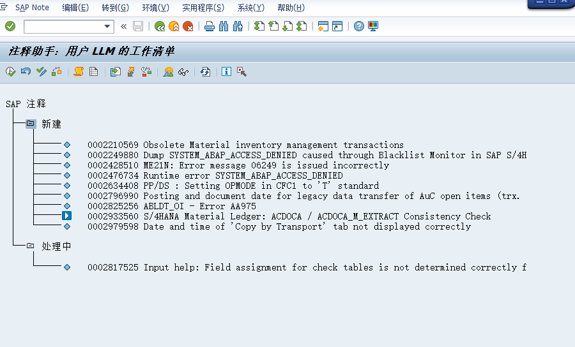
Task: Open the 转到(G) menu
Action: click(x=115, y=8)
